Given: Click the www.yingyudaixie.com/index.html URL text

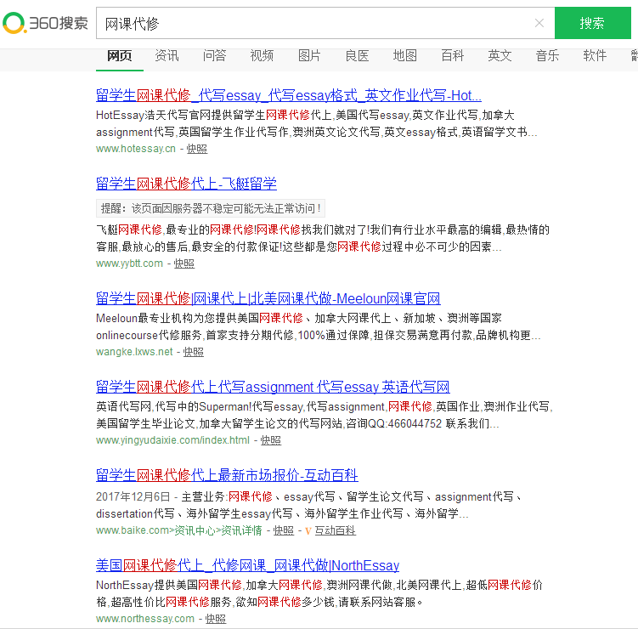Looking at the screenshot, I should (173, 440).
